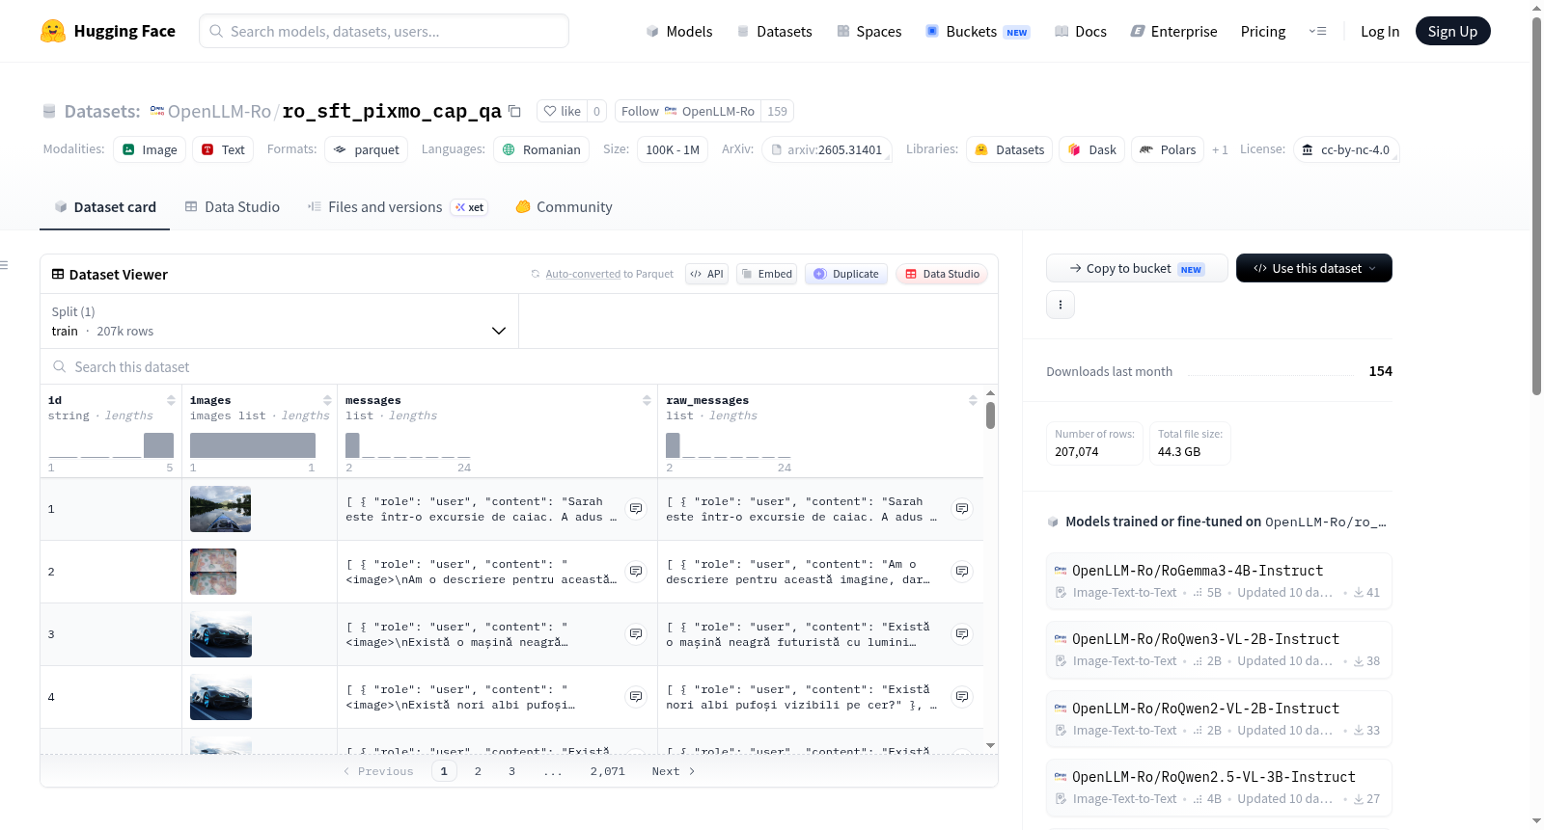Select the 100K - 1M size tag
This screenshot has width=1544, height=830.
[673, 149]
